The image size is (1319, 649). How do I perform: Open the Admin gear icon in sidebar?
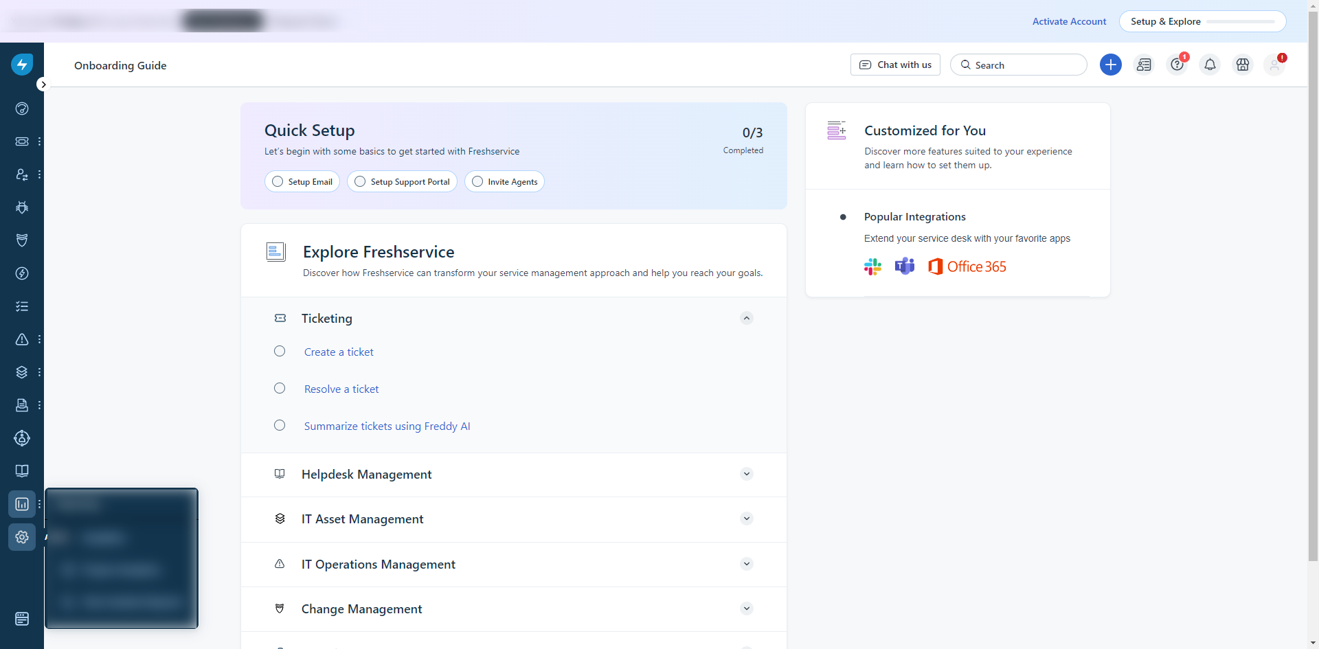pos(22,537)
